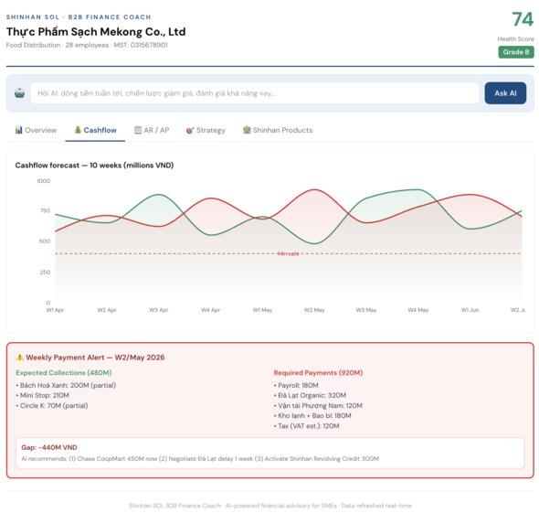Click the Grade B badge

pyautogui.click(x=516, y=52)
